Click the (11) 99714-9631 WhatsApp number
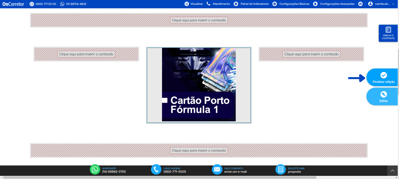The height and width of the screenshot is (179, 399). coord(76,4)
